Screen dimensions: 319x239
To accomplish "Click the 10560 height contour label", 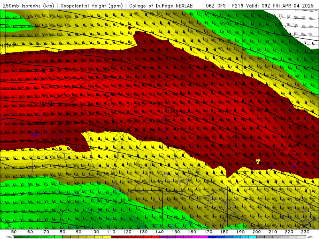I will coord(61,142).
